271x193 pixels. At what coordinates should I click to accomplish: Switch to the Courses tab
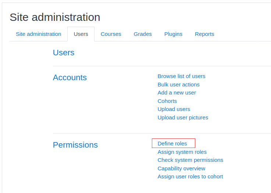(111, 34)
